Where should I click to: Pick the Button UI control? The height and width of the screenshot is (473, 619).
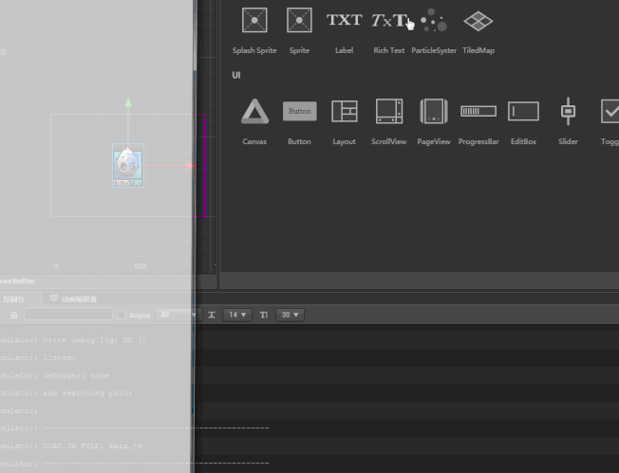pyautogui.click(x=300, y=111)
